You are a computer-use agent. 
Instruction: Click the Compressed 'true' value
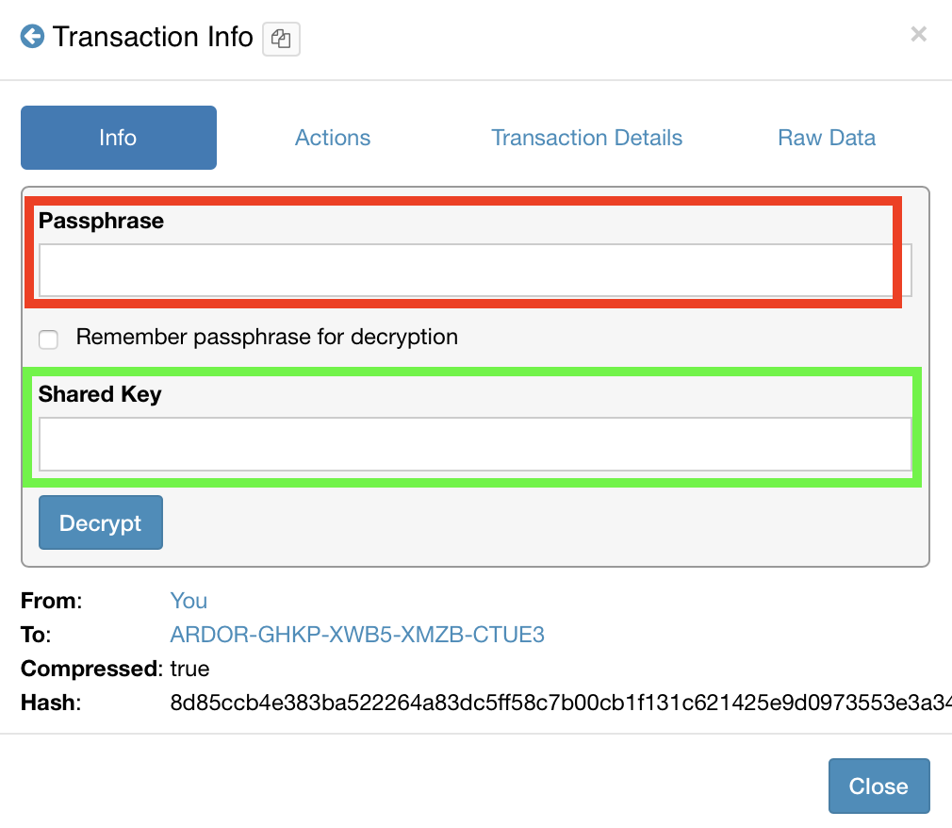click(189, 669)
